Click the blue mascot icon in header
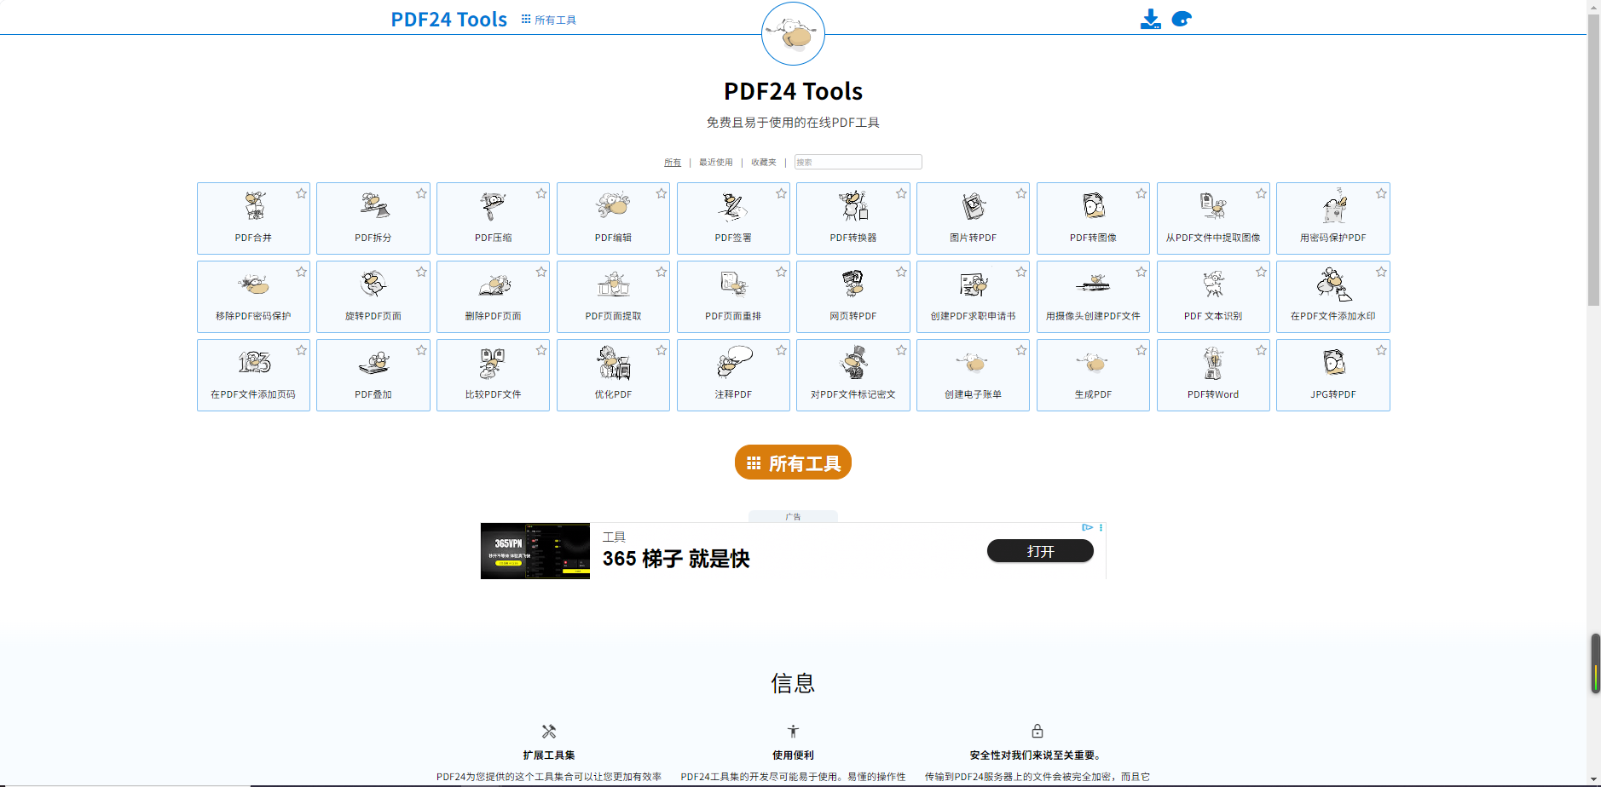Image resolution: width=1601 pixels, height=787 pixels. pos(1182,20)
